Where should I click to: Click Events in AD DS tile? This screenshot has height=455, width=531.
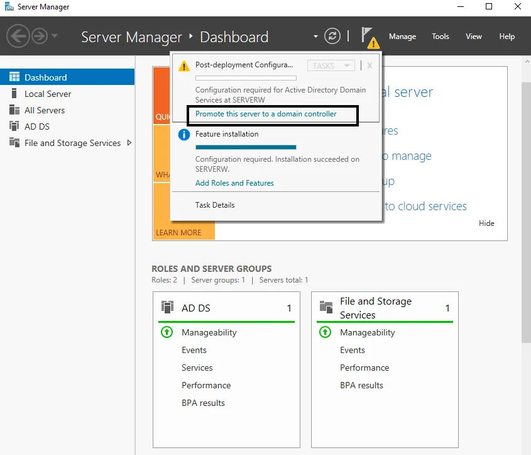tap(194, 350)
